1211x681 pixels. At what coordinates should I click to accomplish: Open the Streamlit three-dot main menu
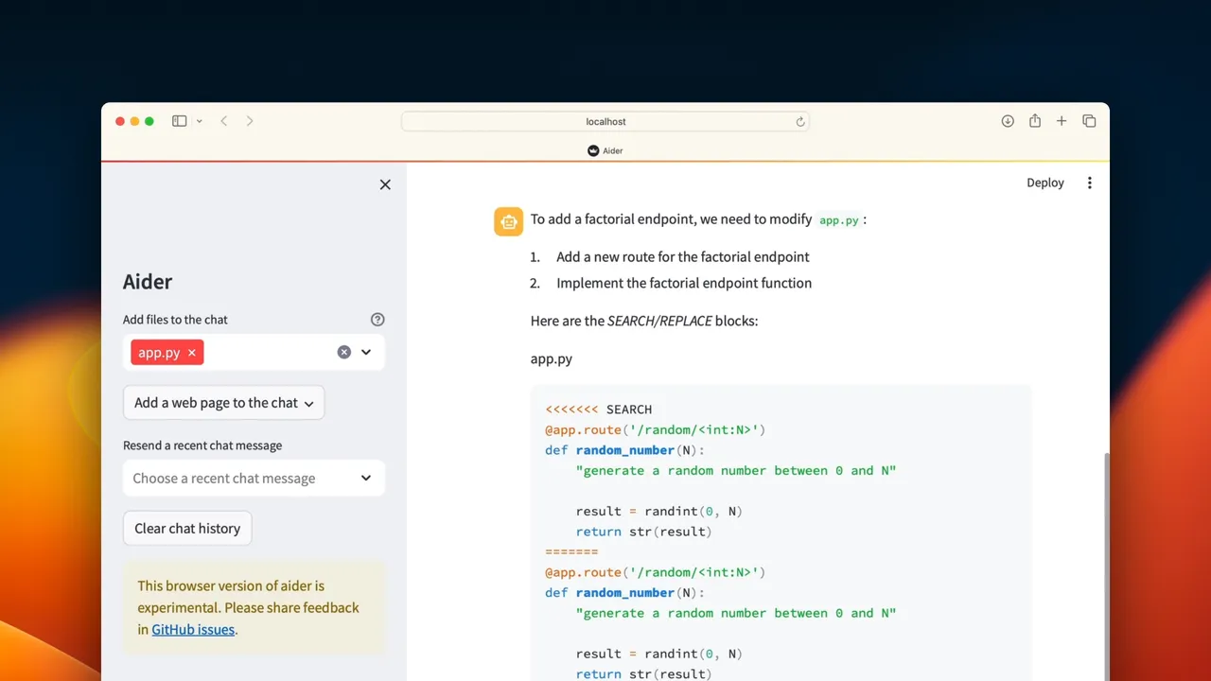1089,183
